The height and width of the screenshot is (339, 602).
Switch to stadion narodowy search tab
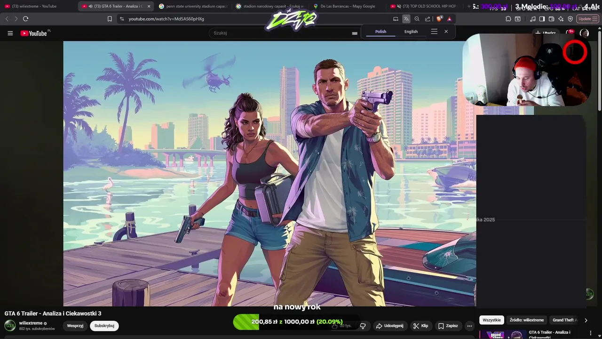(x=270, y=6)
